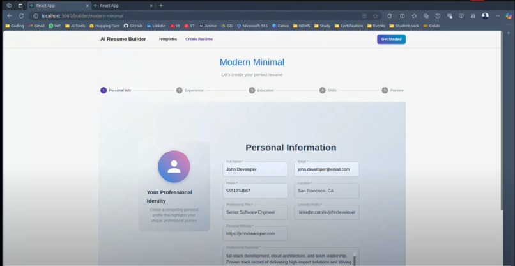Image resolution: width=515 pixels, height=266 pixels.
Task: Select step 3 Education
Action: (x=261, y=90)
